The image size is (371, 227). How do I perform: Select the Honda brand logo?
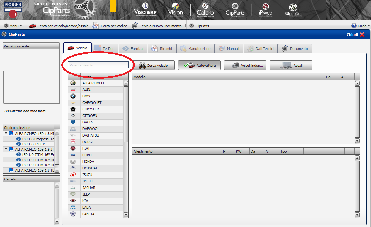[73, 161]
